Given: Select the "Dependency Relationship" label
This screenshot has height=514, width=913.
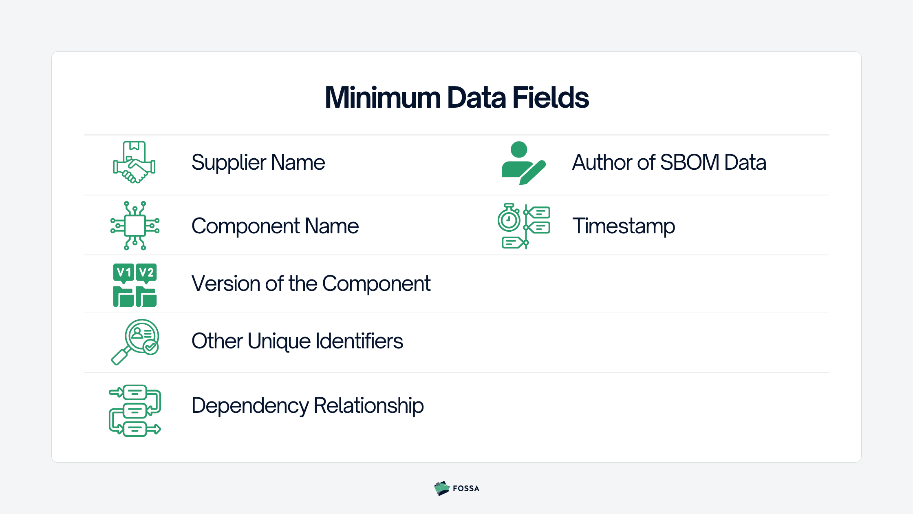Looking at the screenshot, I should click(307, 405).
